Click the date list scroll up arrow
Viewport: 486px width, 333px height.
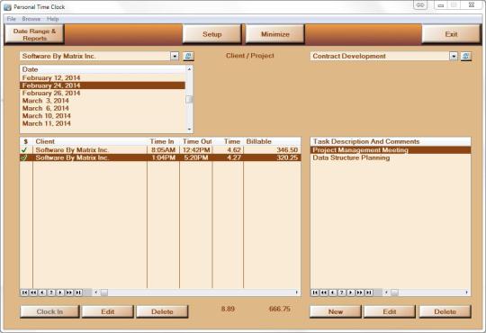coord(189,69)
